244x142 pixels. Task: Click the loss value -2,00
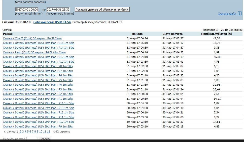[x=217, y=38]
